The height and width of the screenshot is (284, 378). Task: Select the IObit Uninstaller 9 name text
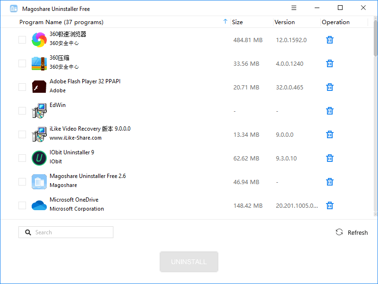click(x=72, y=152)
